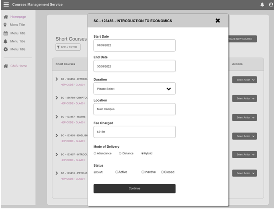
Task: Choose the Closed status option
Action: point(162,172)
